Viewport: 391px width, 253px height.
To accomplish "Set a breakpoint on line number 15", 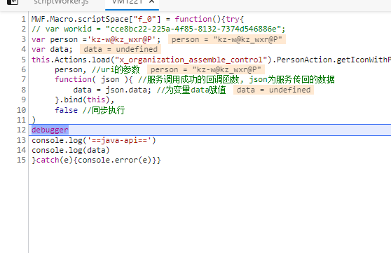I will [x=22, y=160].
